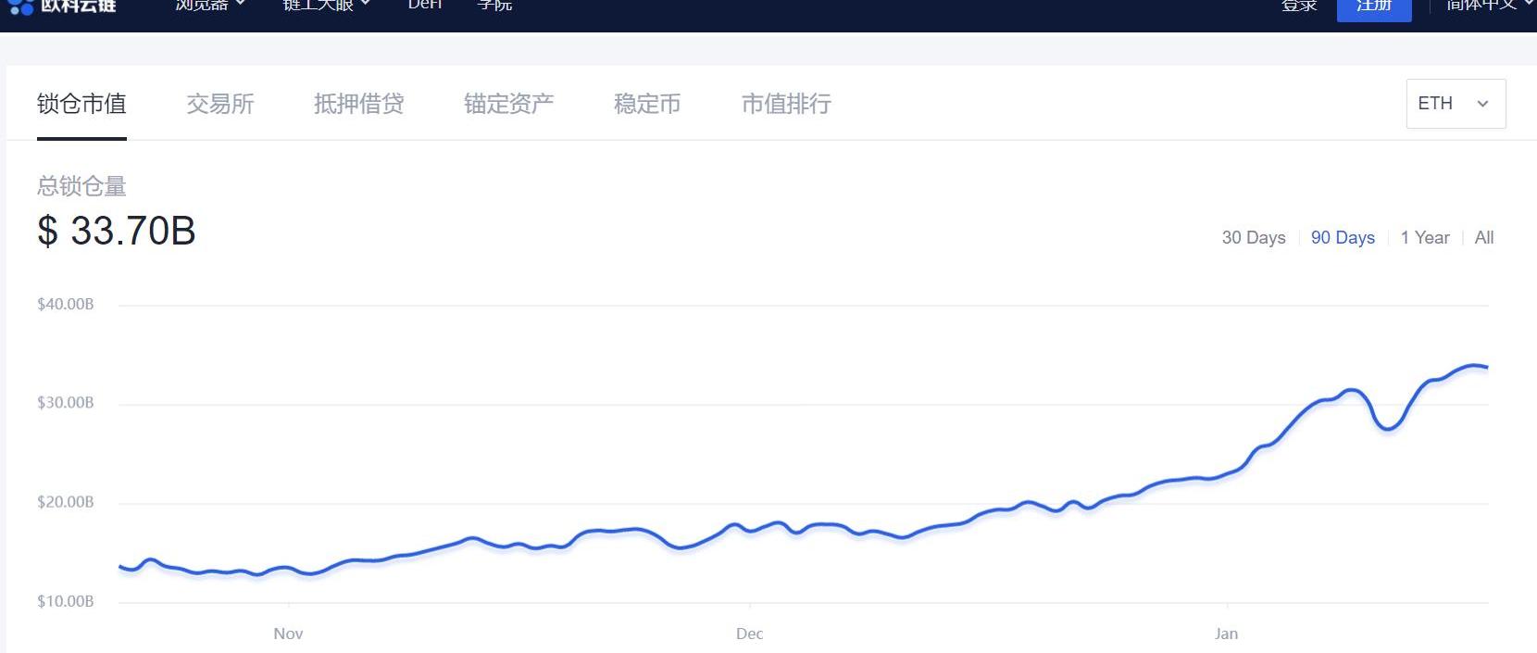The height and width of the screenshot is (653, 1537).
Task: Switch to the 抵押借贷 tab
Action: (358, 104)
